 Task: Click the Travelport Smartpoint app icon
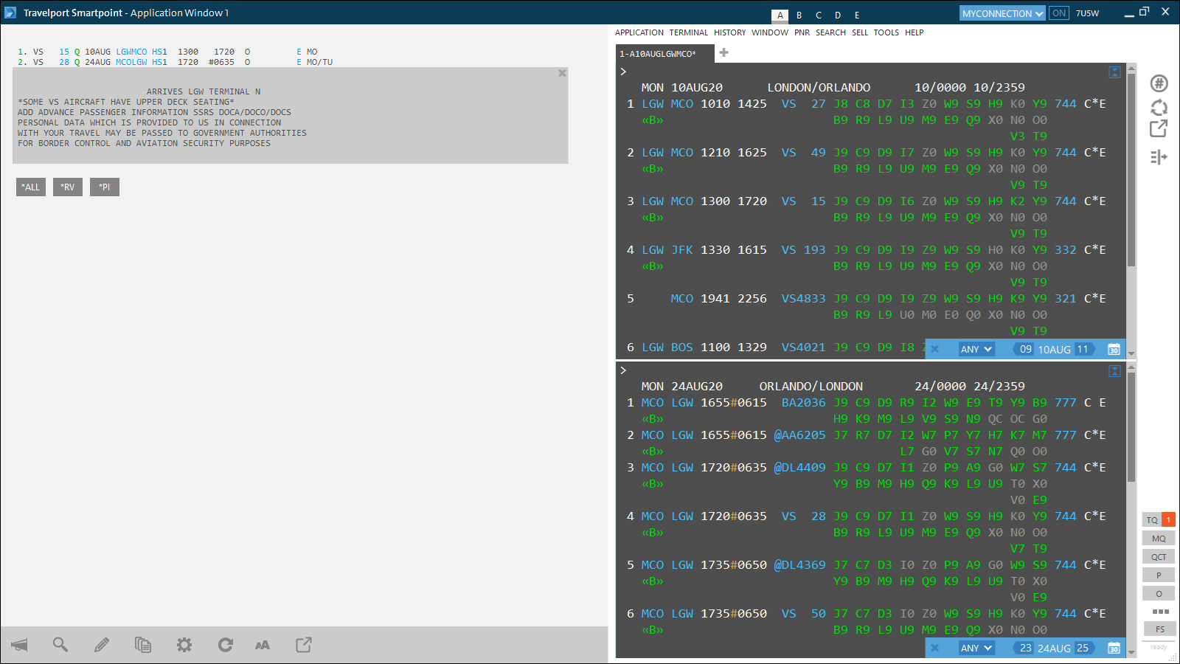[x=10, y=13]
